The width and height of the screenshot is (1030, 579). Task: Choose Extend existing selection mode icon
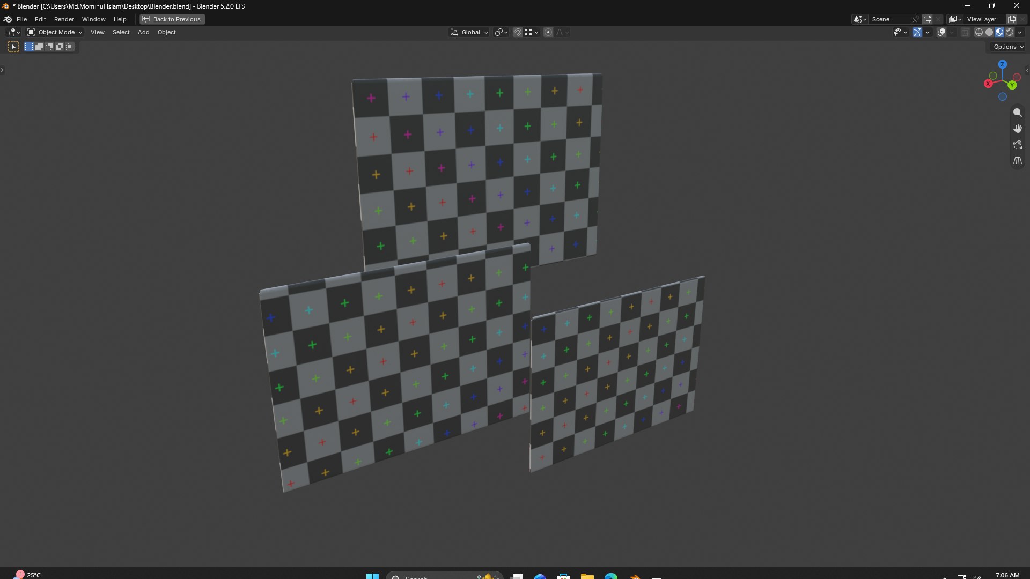click(39, 47)
